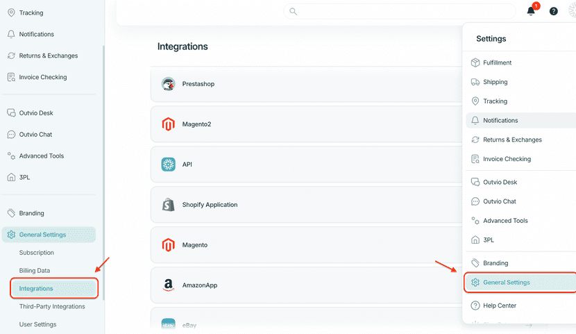Click the Prestashop integration logo
Screen dimensions: 576x334
(168, 84)
